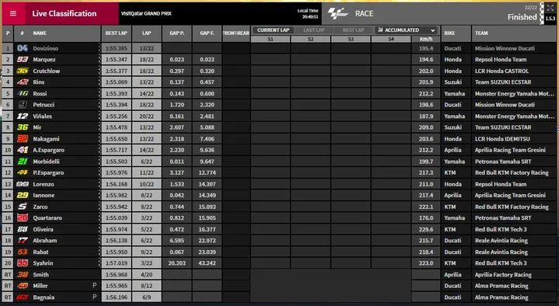Viewport: 559px width, 306px height.
Task: Click the Km/h header
Action: (x=426, y=40)
